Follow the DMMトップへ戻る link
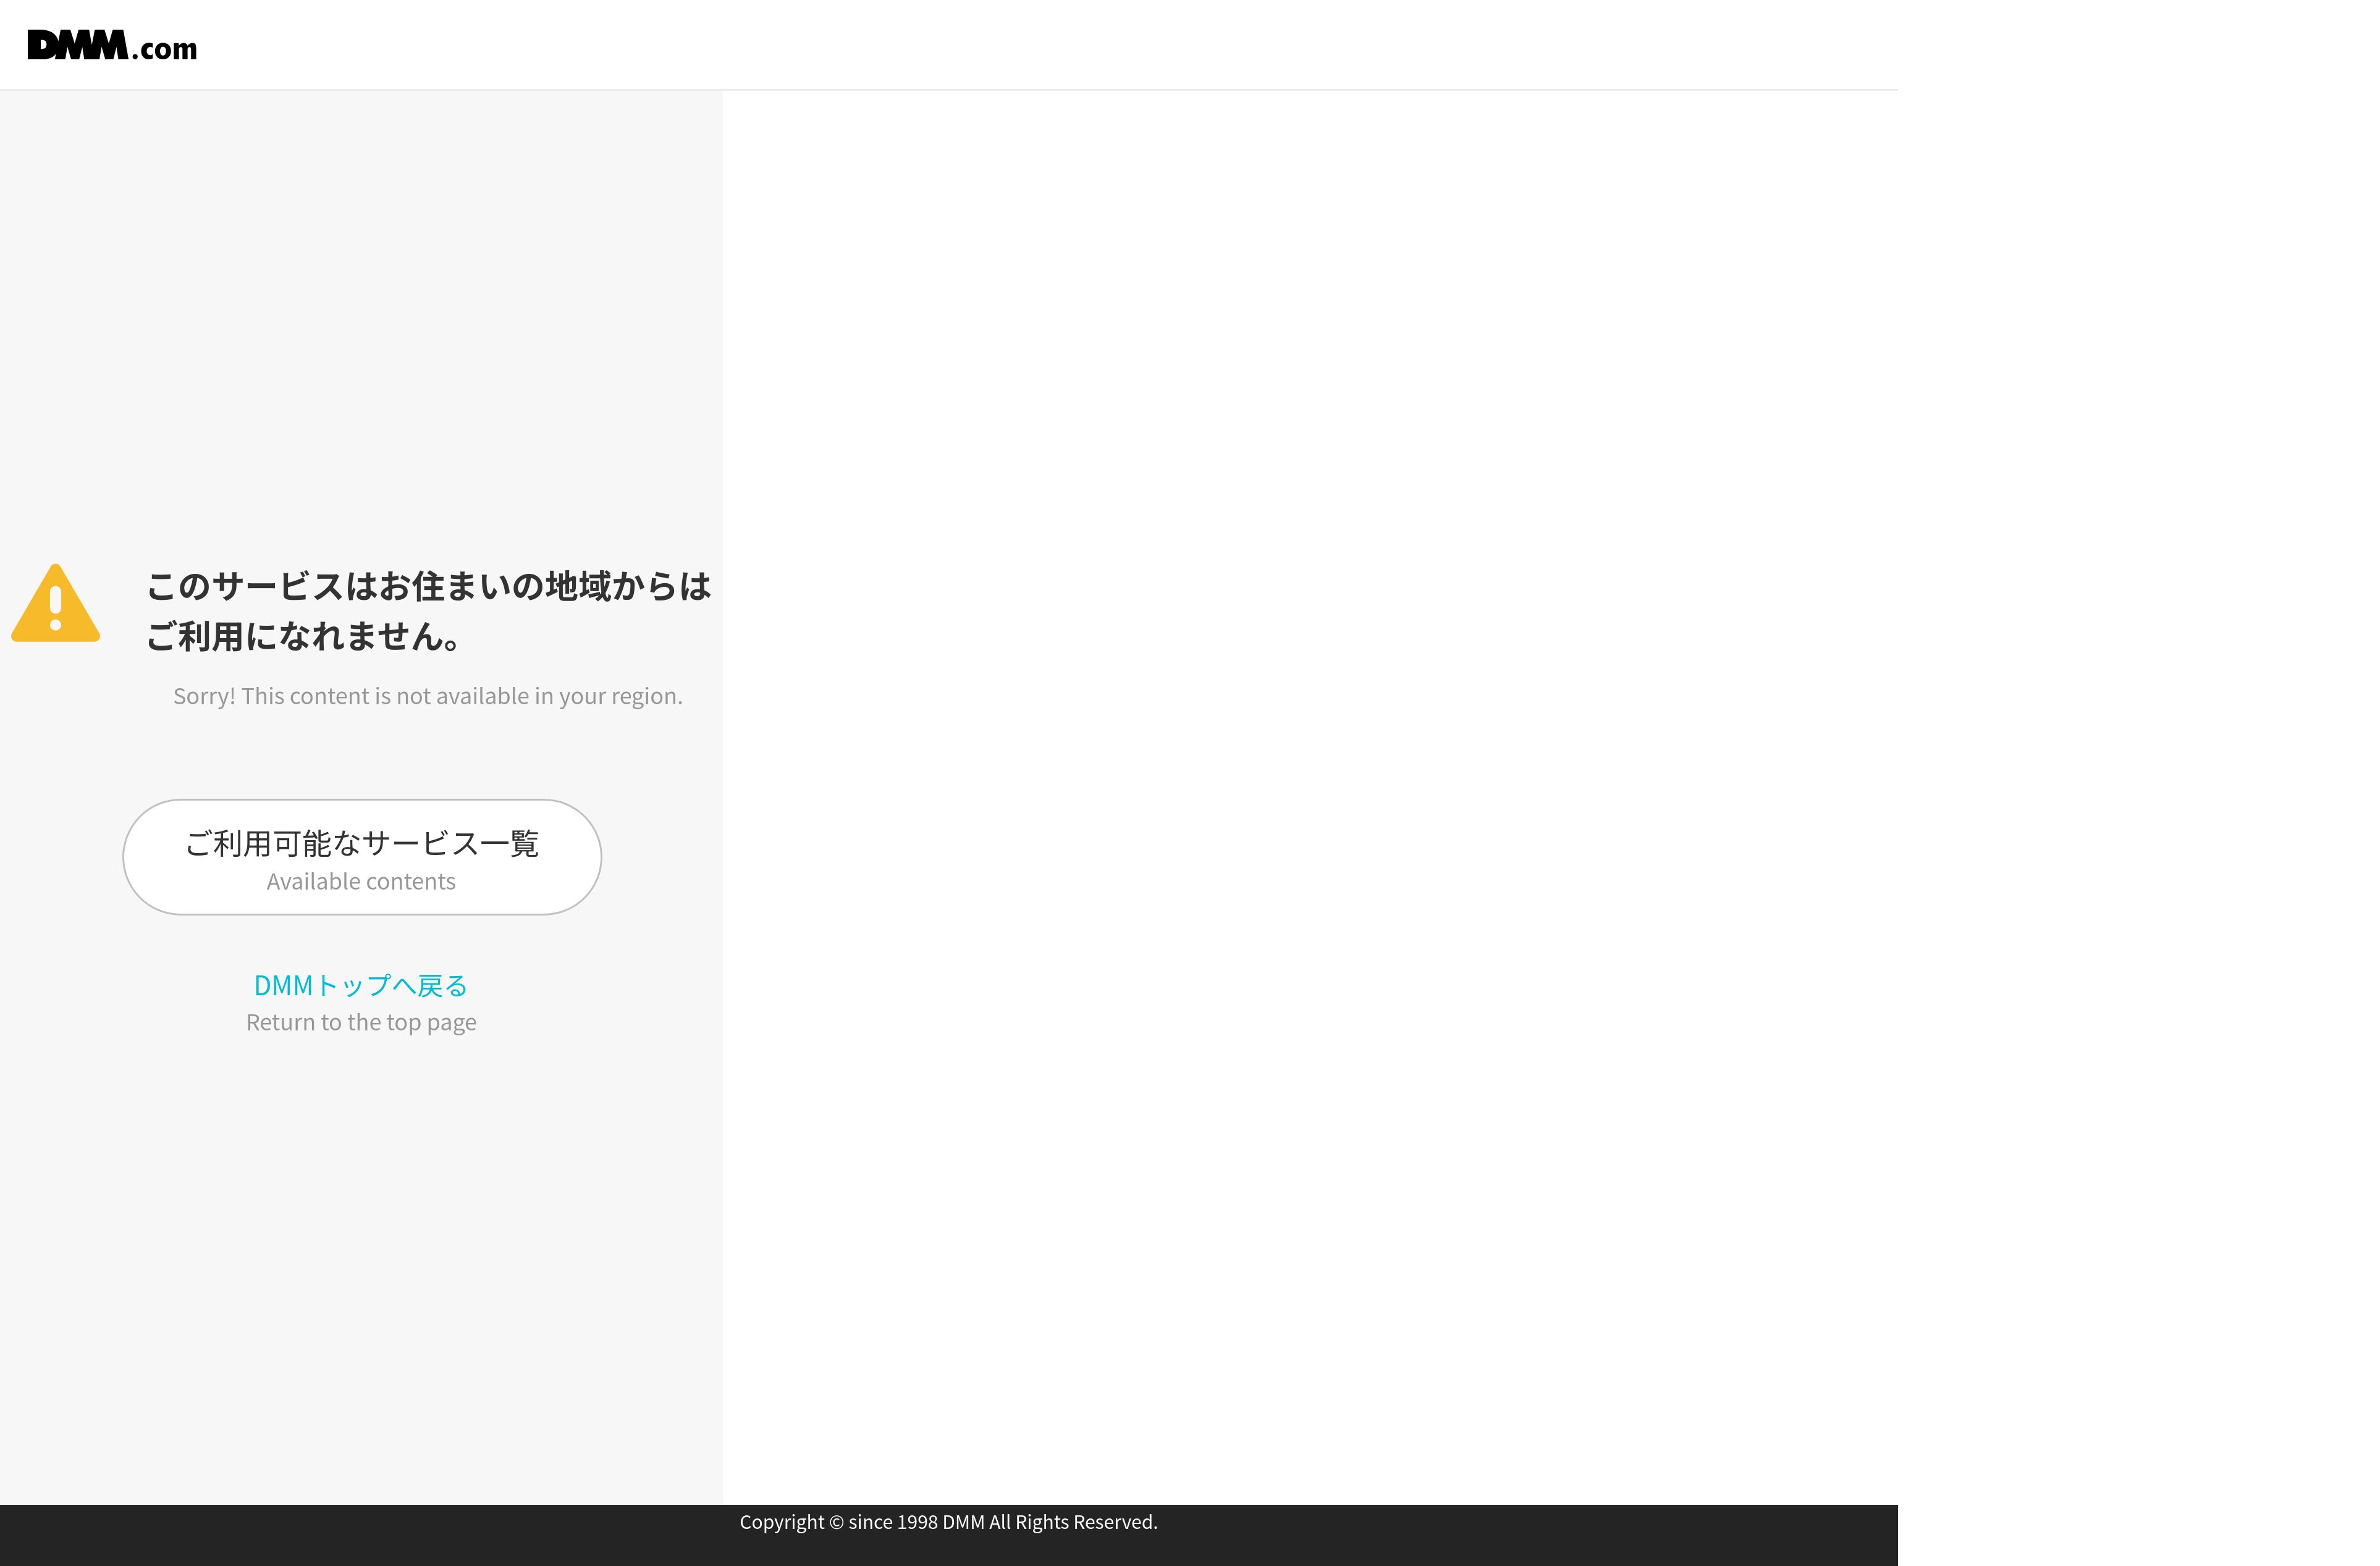This screenshot has width=2380, height=1566. (361, 985)
